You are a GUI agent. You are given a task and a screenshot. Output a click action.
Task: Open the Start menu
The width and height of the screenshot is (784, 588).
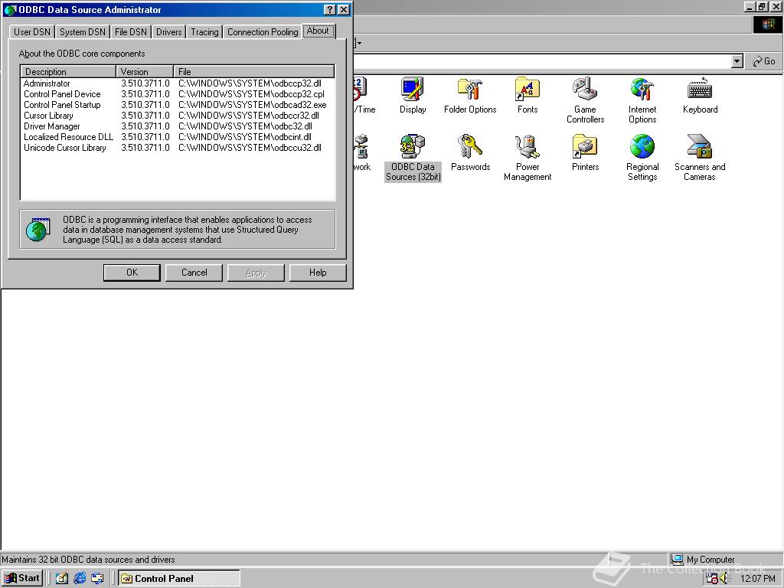22,578
